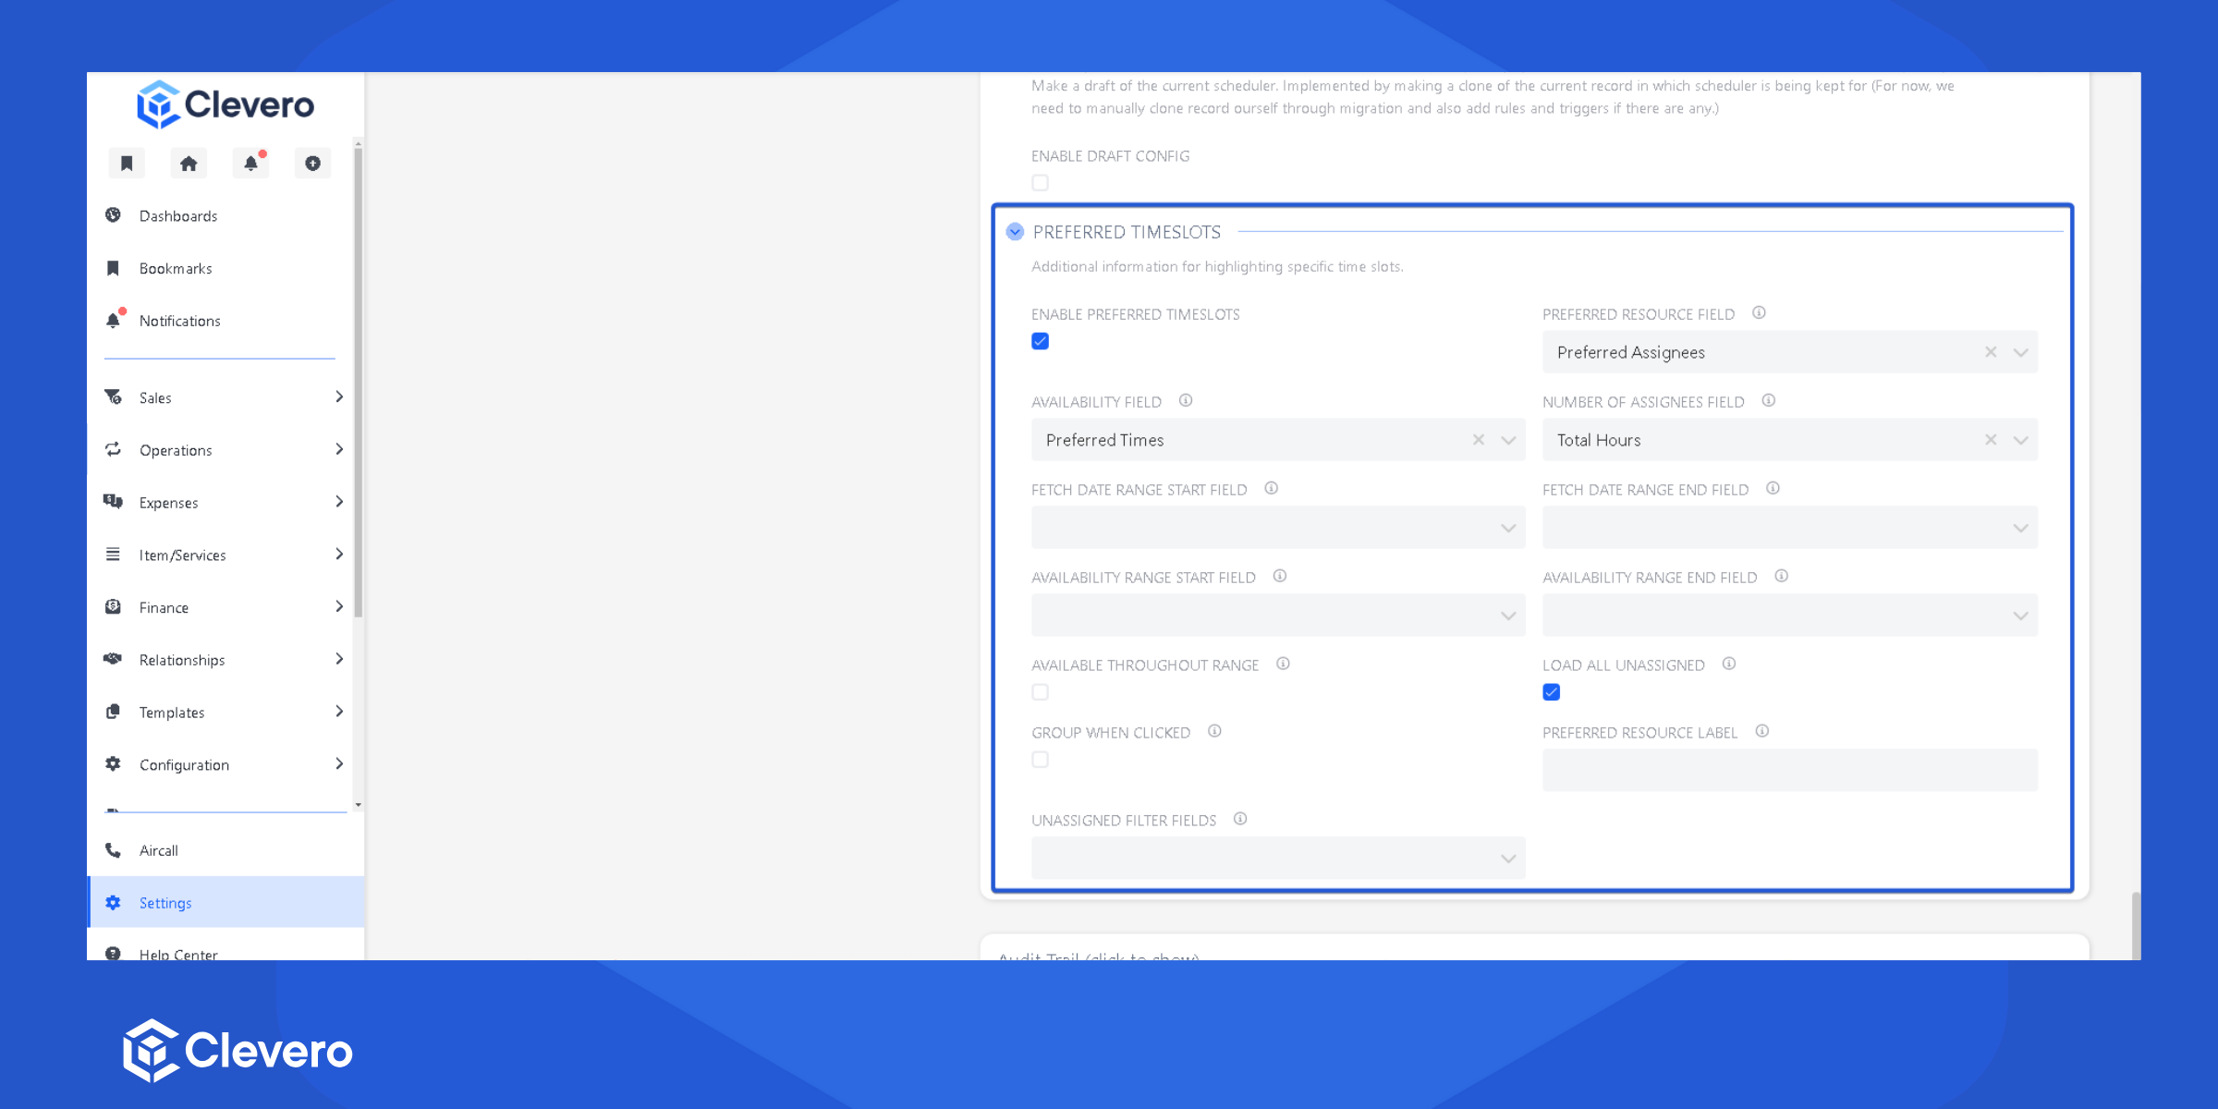2218x1109 pixels.
Task: Click the bookmark icon in top toolbar
Action: pos(127,164)
